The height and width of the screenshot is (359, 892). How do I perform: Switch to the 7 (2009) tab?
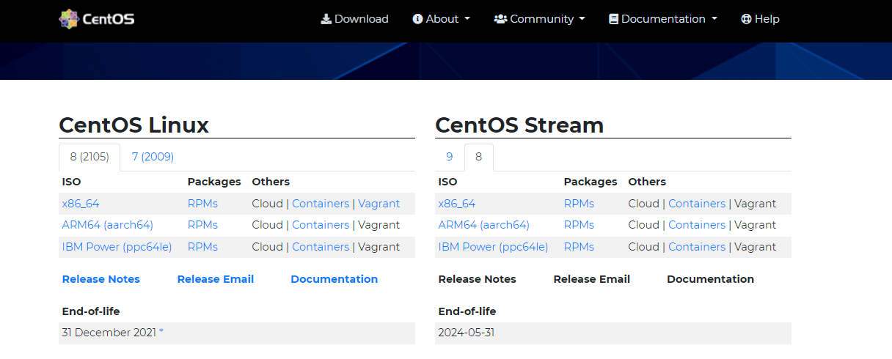(x=153, y=157)
